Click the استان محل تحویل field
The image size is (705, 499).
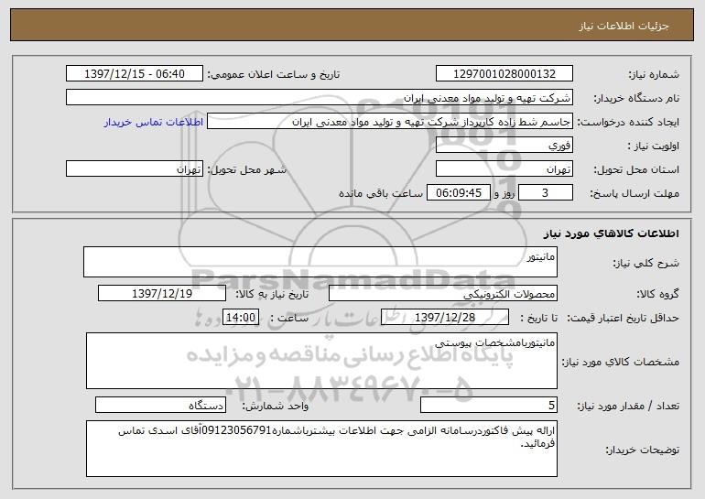tap(504, 169)
